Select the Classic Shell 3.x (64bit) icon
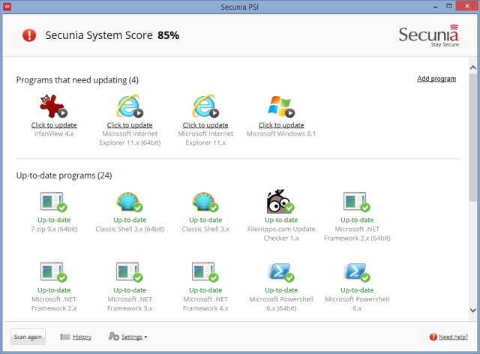Image resolution: width=480 pixels, height=354 pixels. tap(129, 202)
